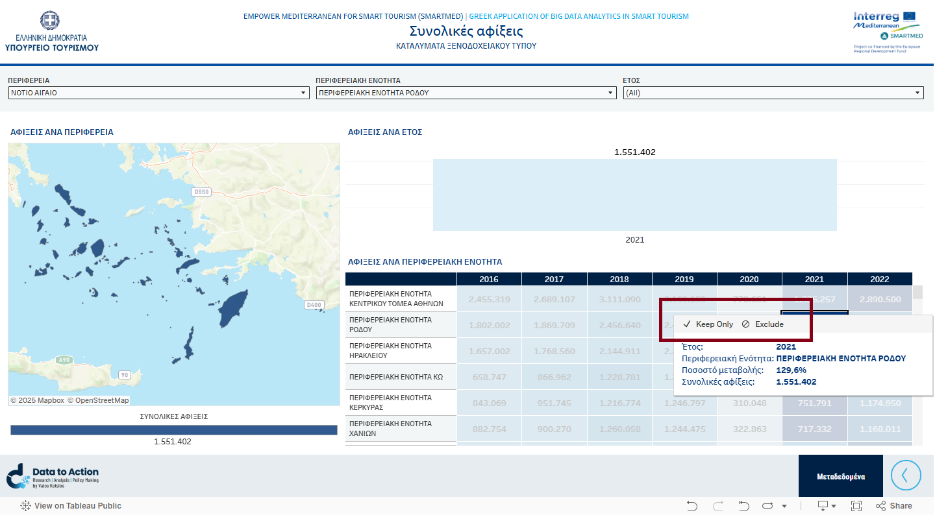Expand the ΠΕΡΙΦΕΡΕΙΑΚΗ ΕΝΟΤΗΤΑ dropdown
Viewport: 935px width, 517px height.
pos(466,93)
